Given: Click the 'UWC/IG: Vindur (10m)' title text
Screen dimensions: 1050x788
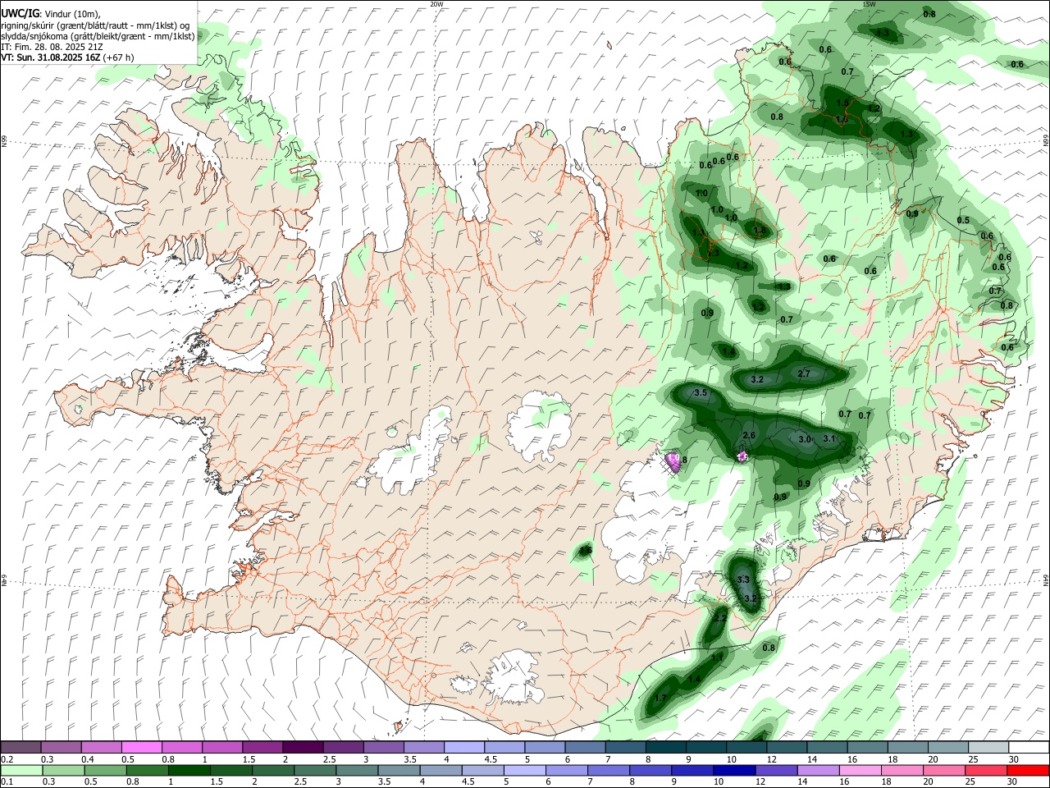Looking at the screenshot, I should click(51, 14).
